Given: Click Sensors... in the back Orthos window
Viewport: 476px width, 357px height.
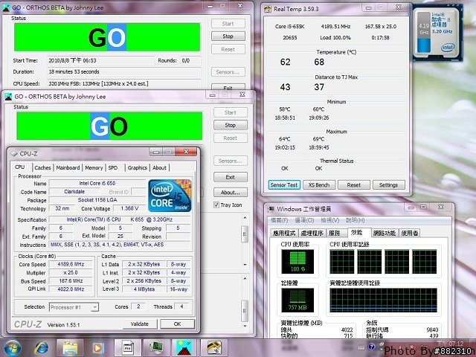Looking at the screenshot, I should pyautogui.click(x=228, y=72).
